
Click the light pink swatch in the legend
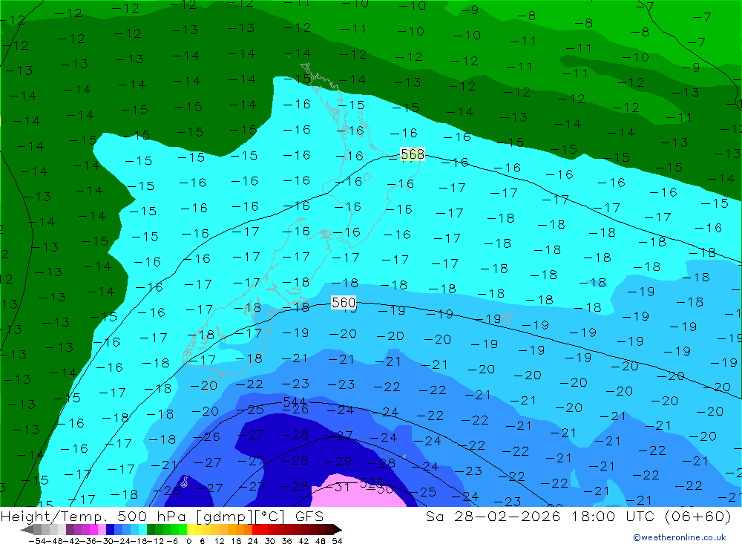point(102,530)
